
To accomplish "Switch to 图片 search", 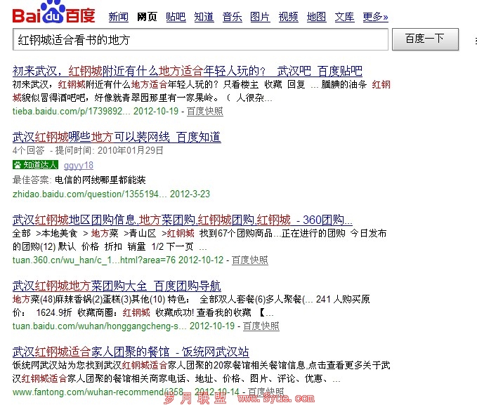I will point(260,16).
